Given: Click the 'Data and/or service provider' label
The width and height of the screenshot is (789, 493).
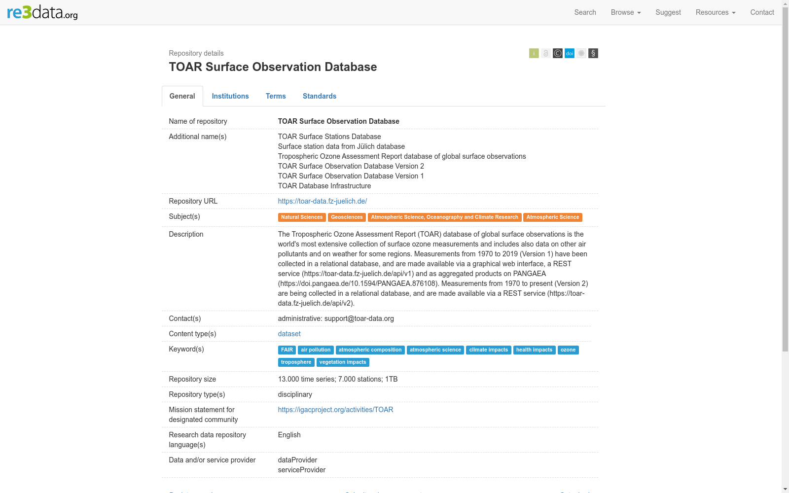Looking at the screenshot, I should (x=213, y=460).
